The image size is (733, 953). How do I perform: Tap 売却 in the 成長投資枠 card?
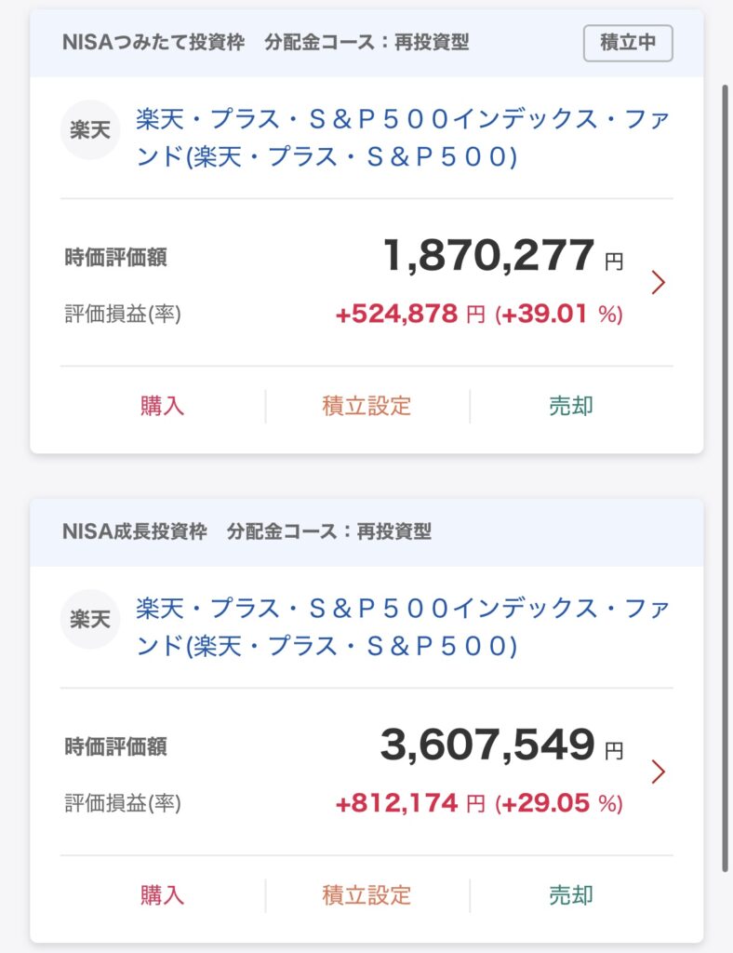tap(571, 894)
